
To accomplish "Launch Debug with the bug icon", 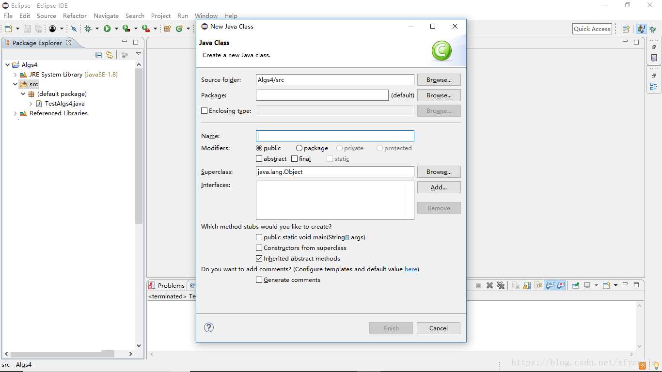I will pos(88,29).
